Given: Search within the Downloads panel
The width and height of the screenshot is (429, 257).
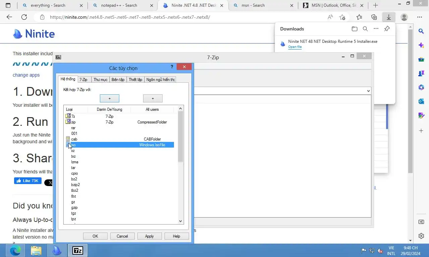Looking at the screenshot, I should 365,29.
